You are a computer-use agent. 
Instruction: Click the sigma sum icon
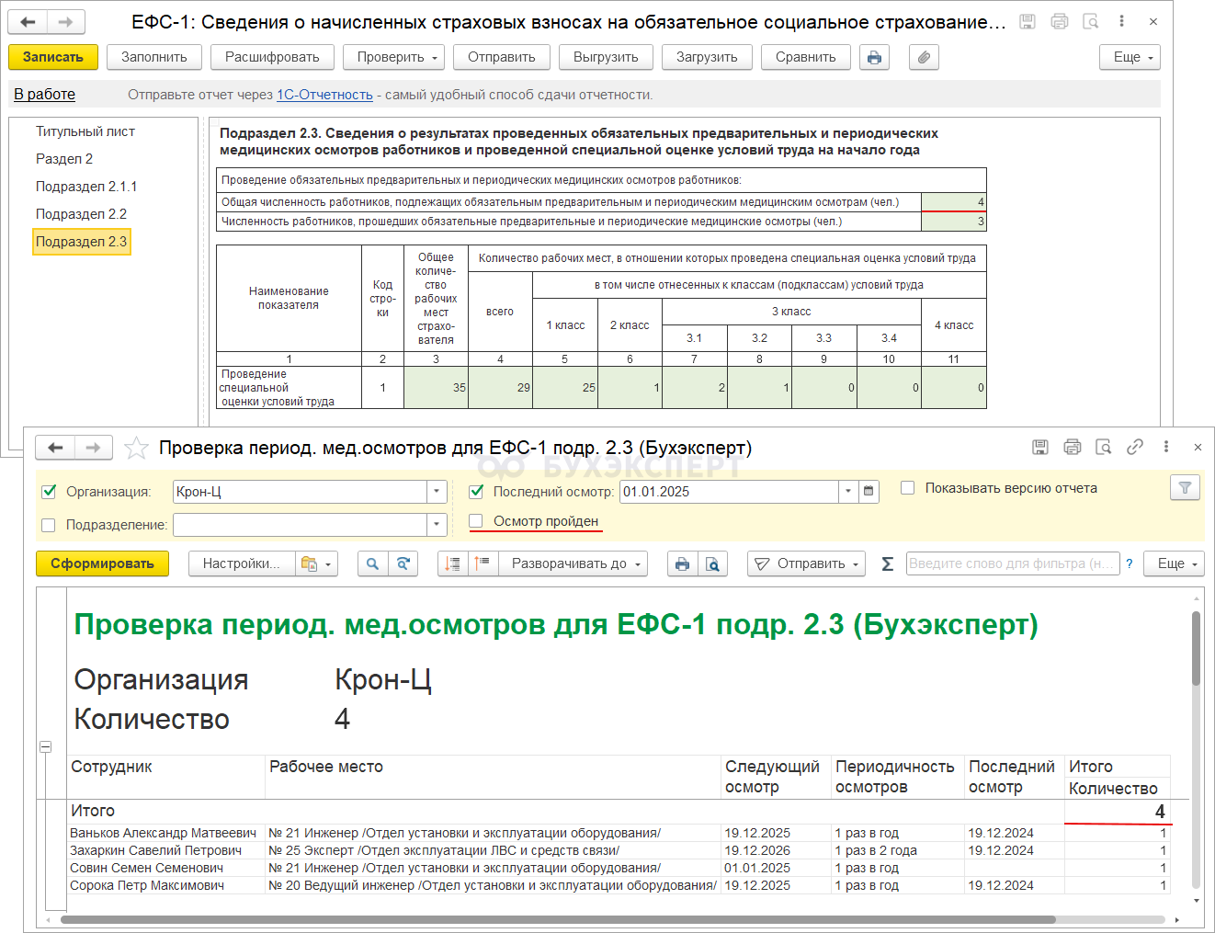pos(887,564)
